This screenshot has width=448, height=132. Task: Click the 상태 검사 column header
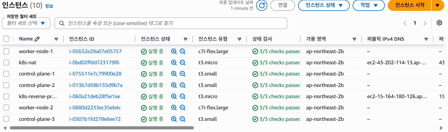(x=262, y=39)
